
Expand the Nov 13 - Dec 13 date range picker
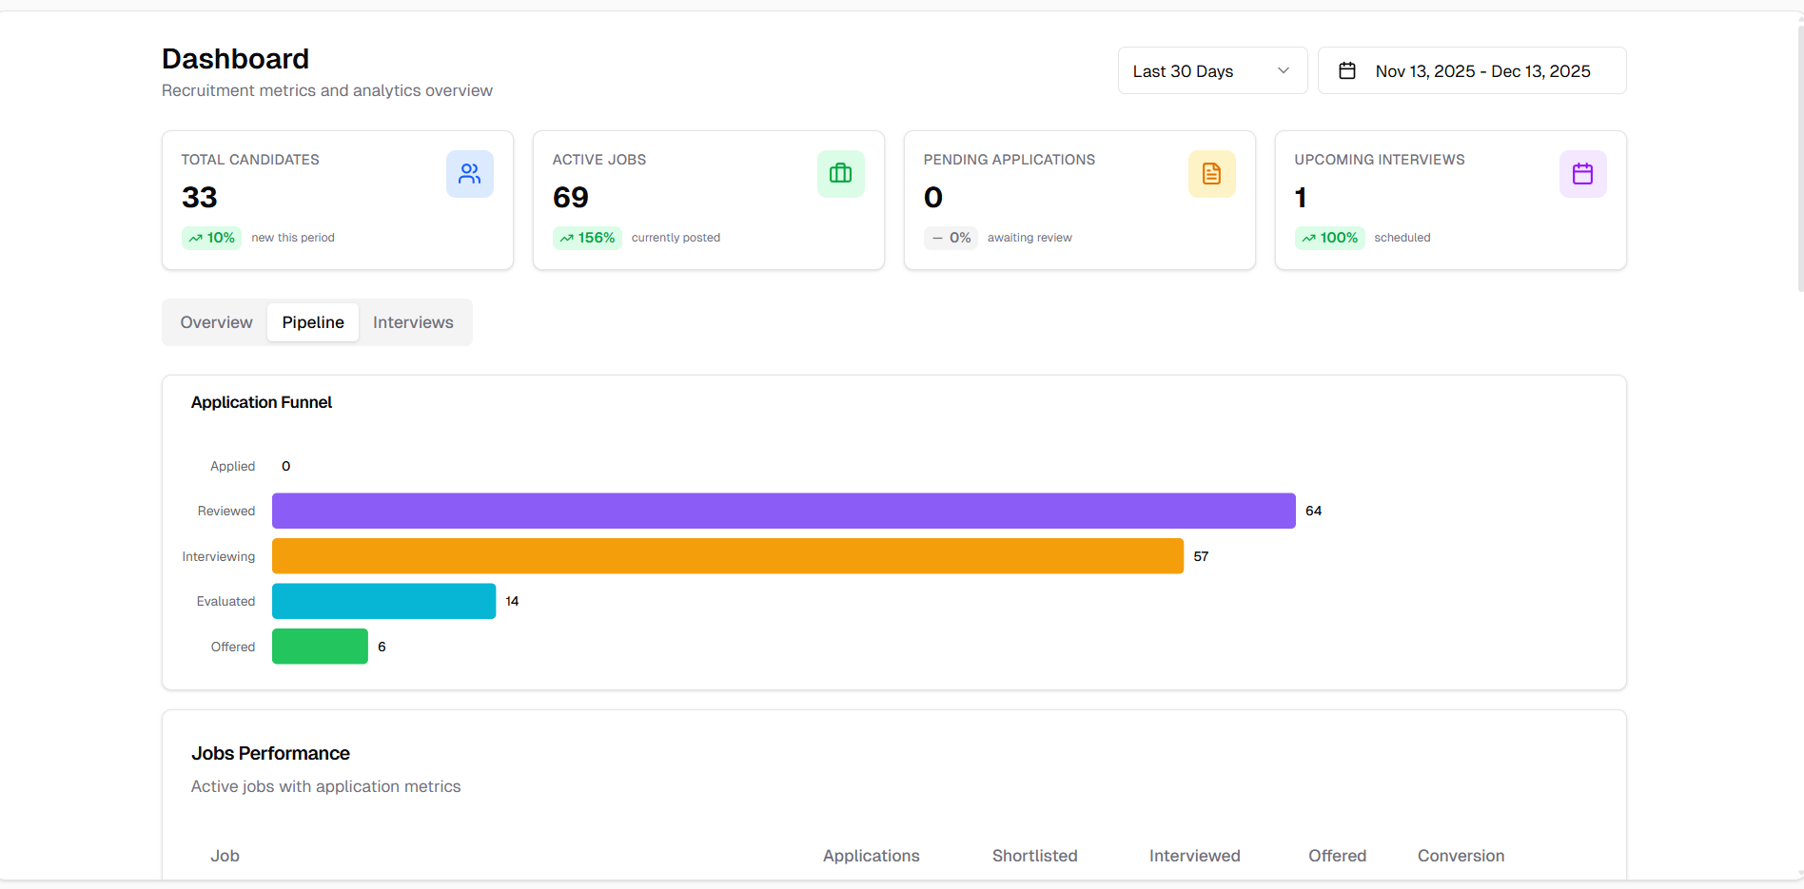1471,70
